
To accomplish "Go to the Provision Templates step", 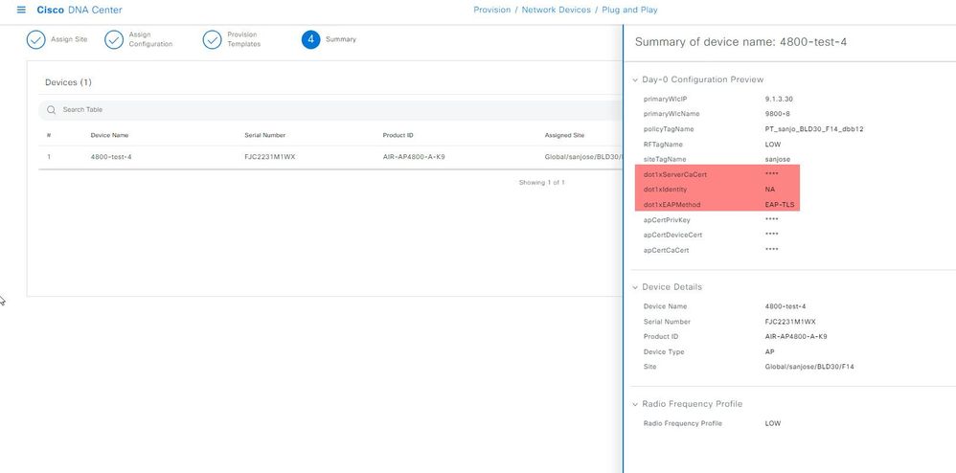I will [x=244, y=39].
